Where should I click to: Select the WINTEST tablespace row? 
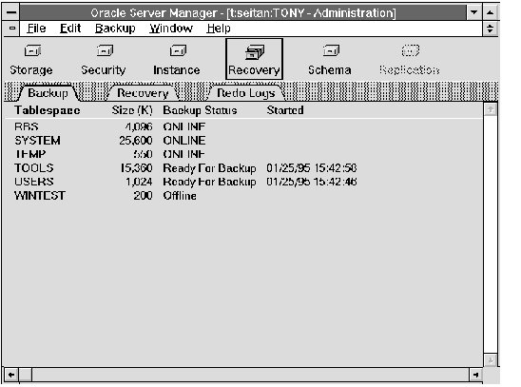coord(242,196)
